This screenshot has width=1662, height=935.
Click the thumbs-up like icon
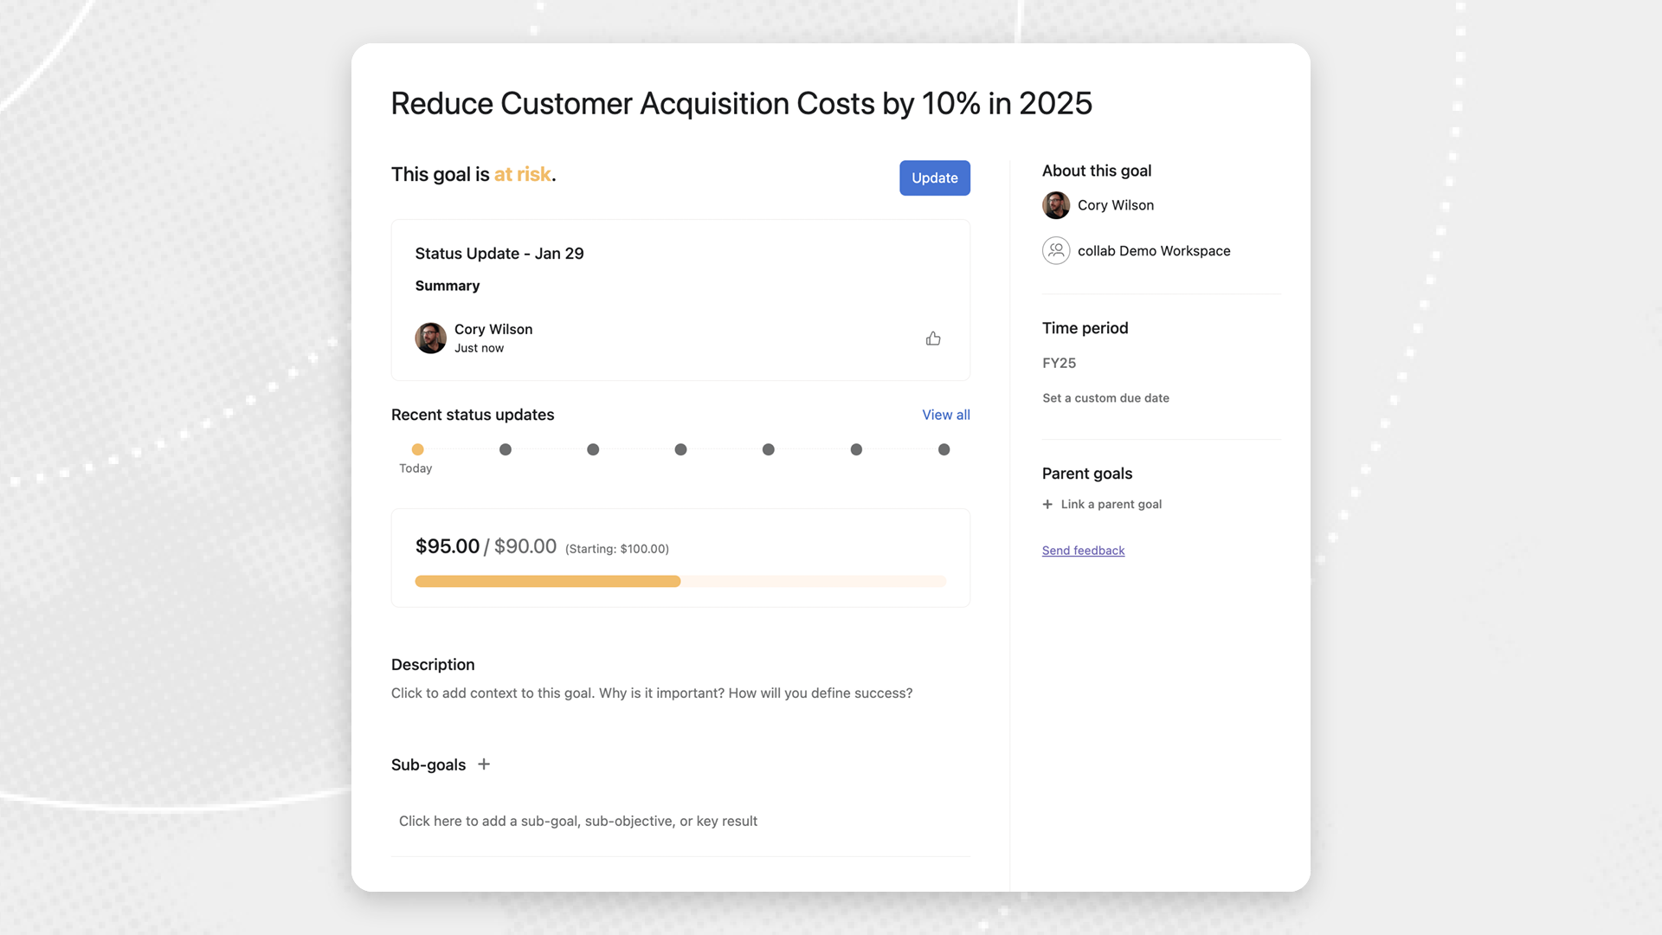(x=933, y=339)
